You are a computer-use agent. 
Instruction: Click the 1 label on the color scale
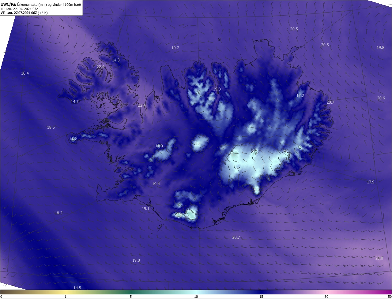tap(66, 297)
